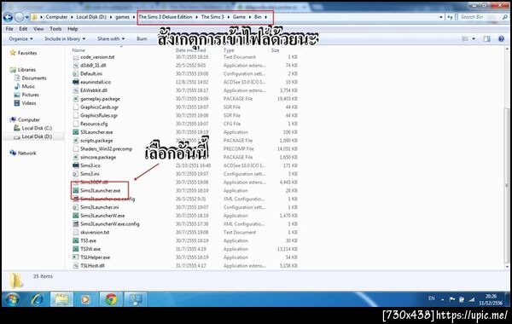512x324 pixels.
Task: Expand the Include in library dropdown
Action: point(65,39)
